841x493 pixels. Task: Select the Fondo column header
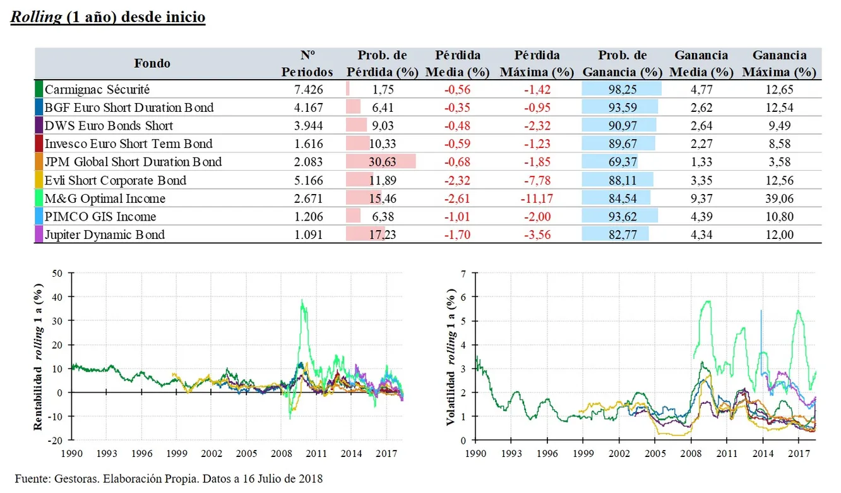152,63
